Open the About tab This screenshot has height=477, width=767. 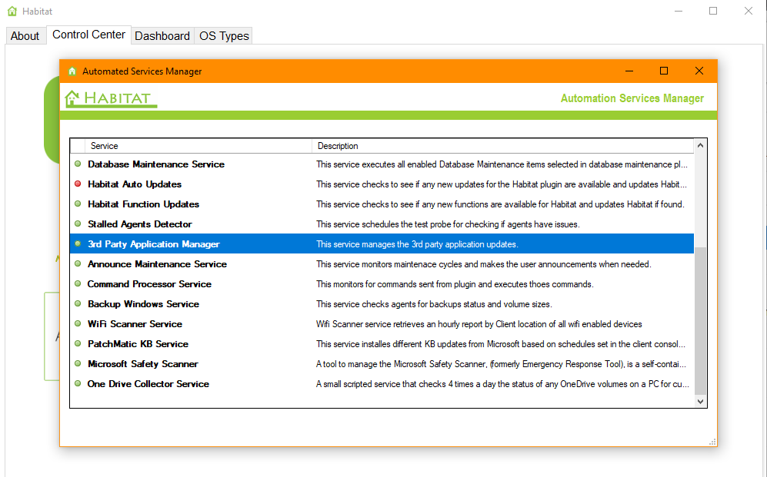tap(25, 35)
